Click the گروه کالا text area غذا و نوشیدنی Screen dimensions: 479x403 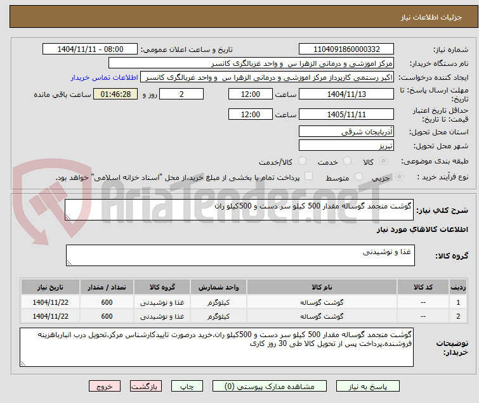[240, 255]
